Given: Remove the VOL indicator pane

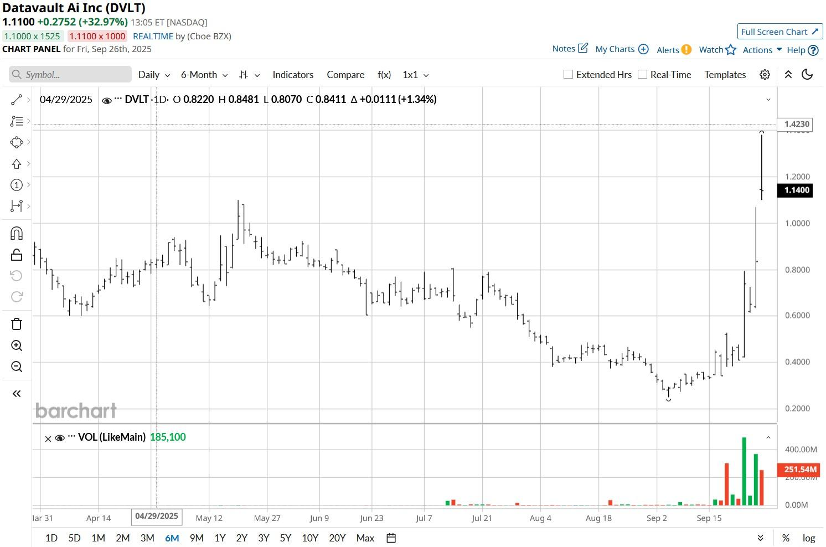Looking at the screenshot, I should pyautogui.click(x=48, y=438).
